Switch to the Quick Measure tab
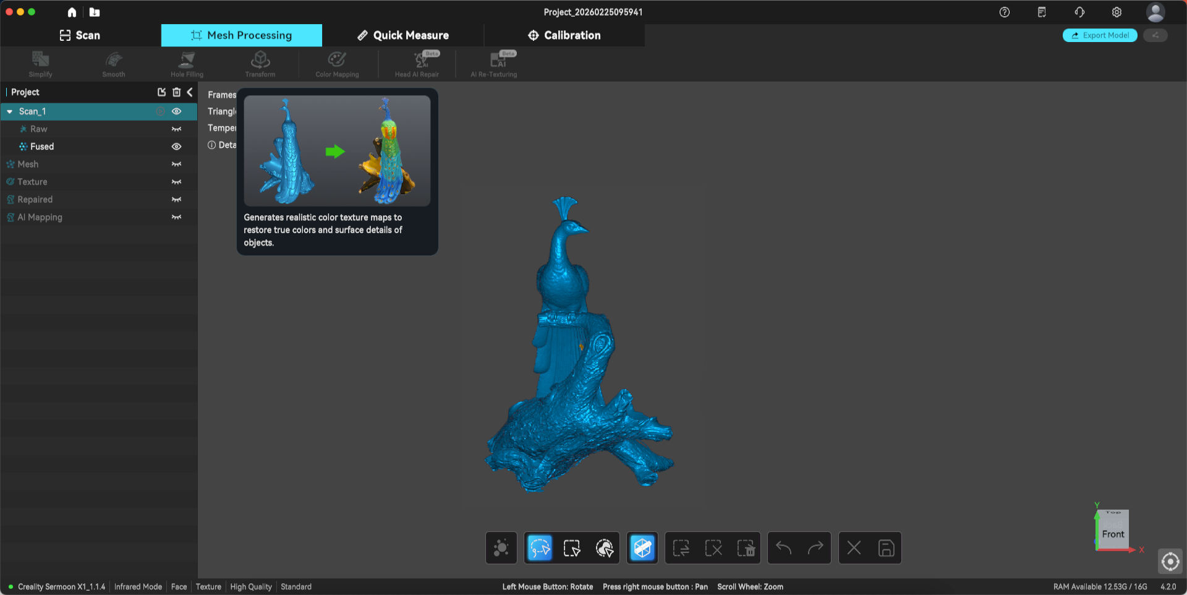Screen dimensions: 1187x595 [403, 35]
